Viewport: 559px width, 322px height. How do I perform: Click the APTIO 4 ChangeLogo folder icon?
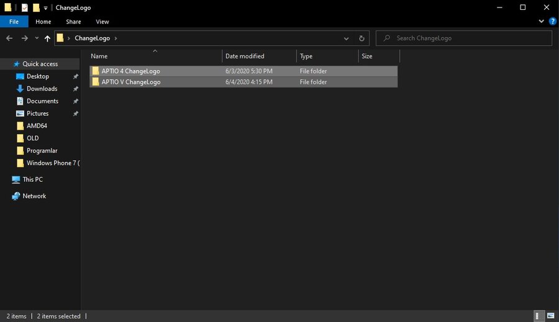(x=95, y=71)
